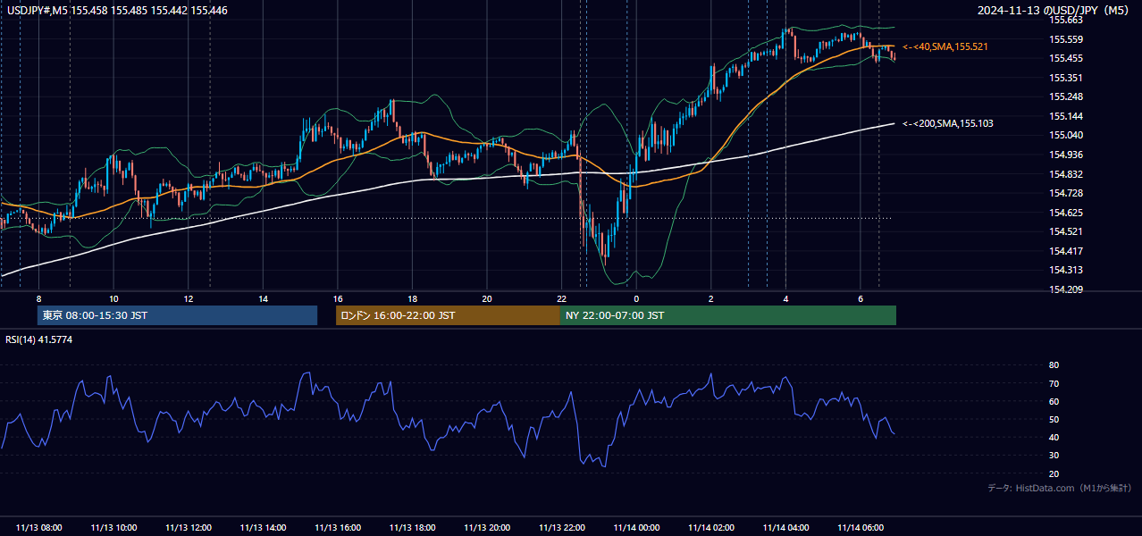The image size is (1142, 536).
Task: Click the ロンドン 16:00-22:00 JST session bar
Action: point(448,315)
